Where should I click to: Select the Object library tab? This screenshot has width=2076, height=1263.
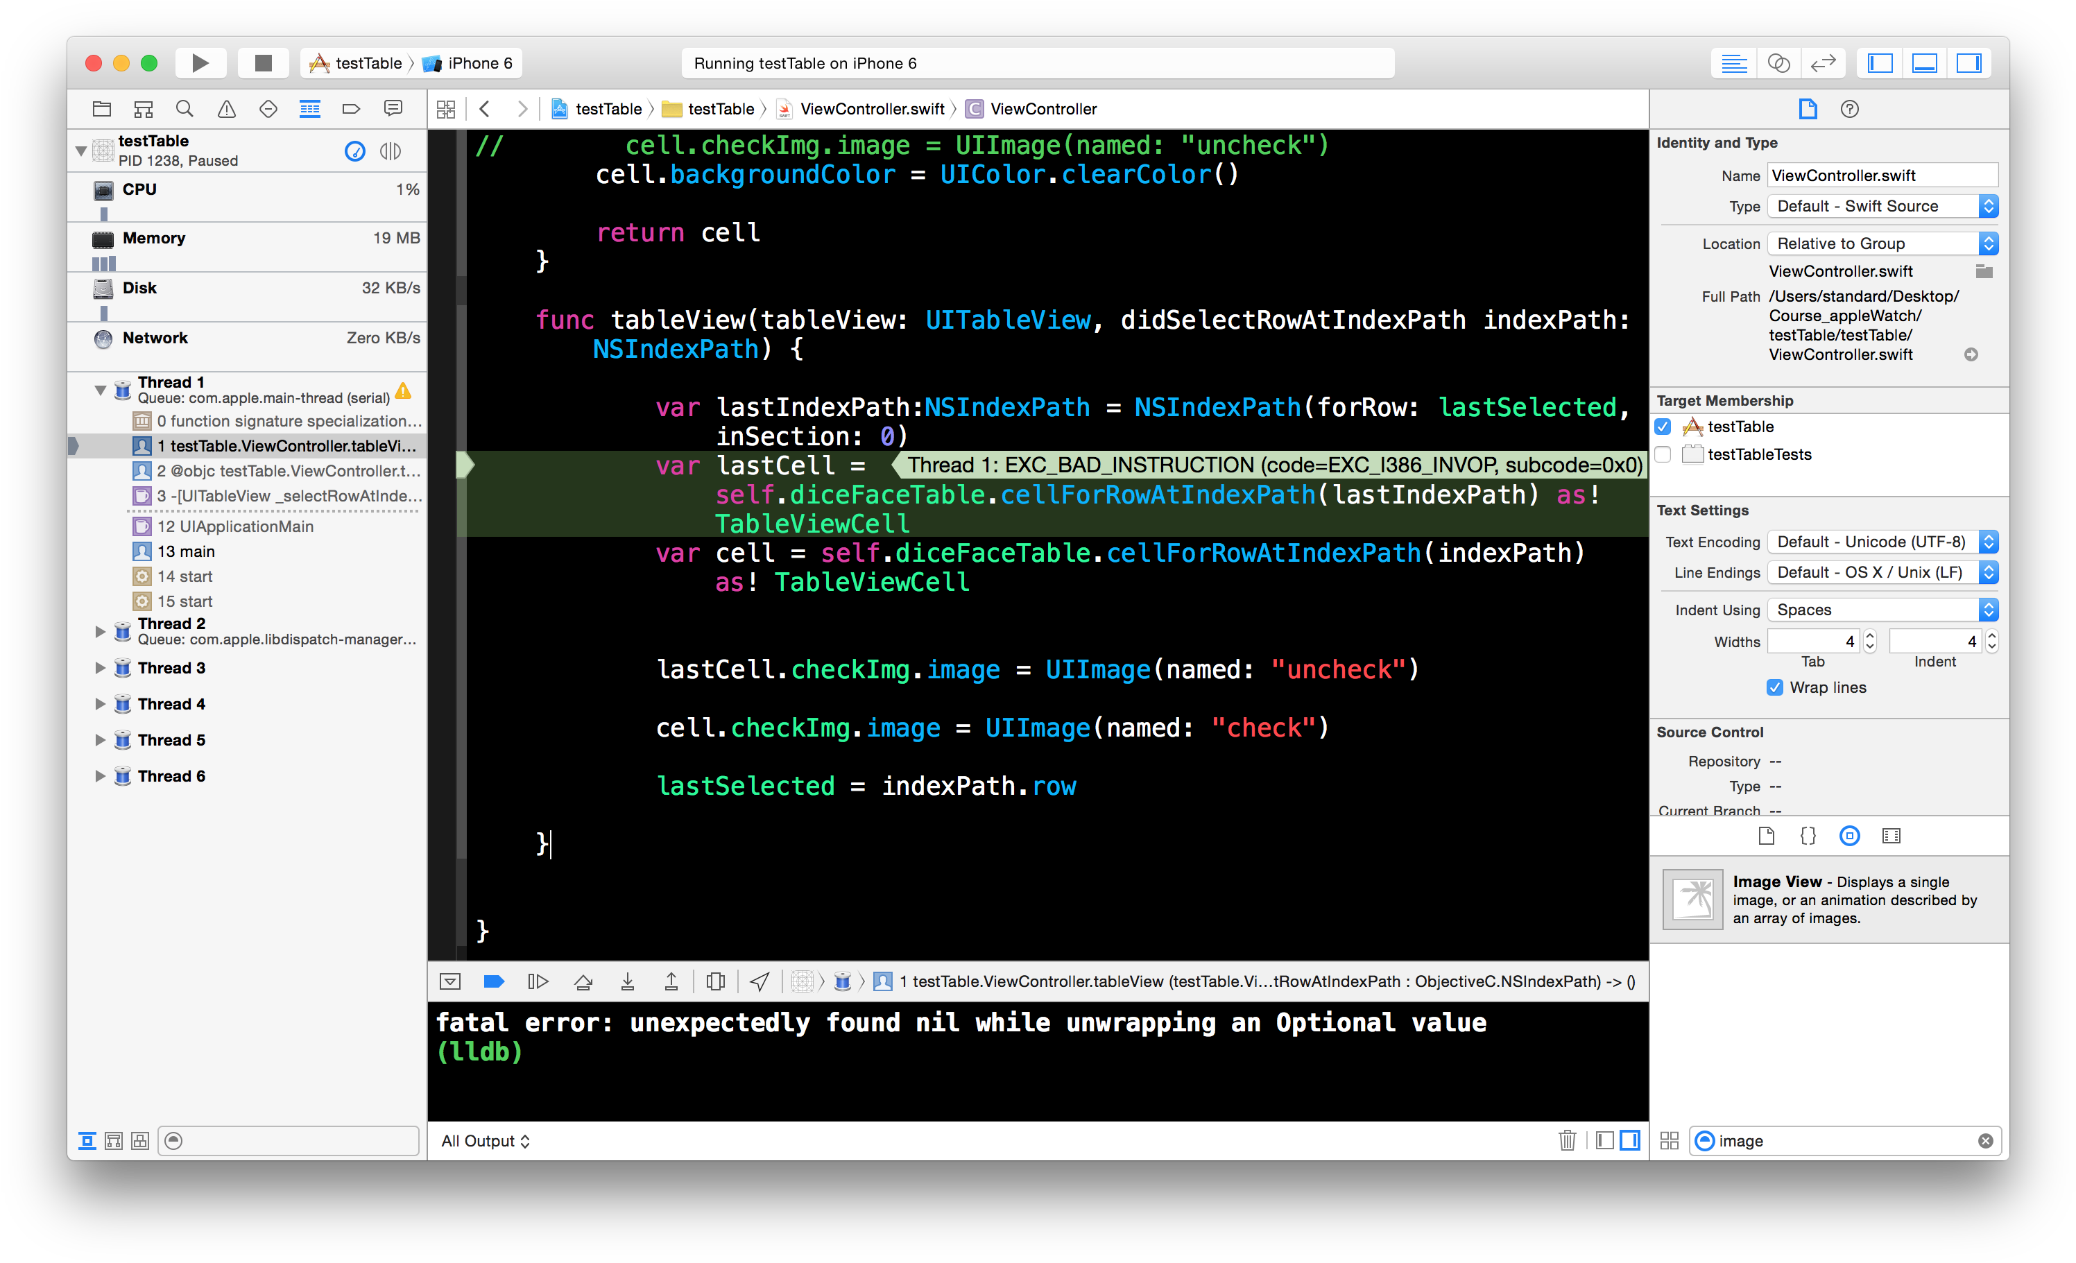[1849, 836]
